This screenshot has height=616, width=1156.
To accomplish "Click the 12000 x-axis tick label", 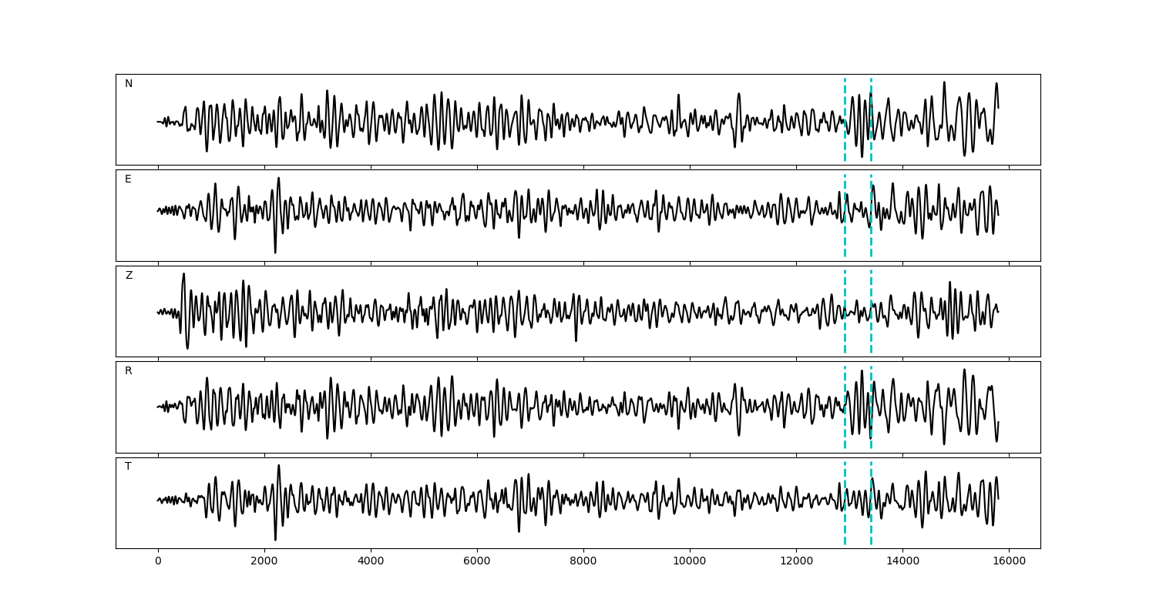I will point(796,561).
